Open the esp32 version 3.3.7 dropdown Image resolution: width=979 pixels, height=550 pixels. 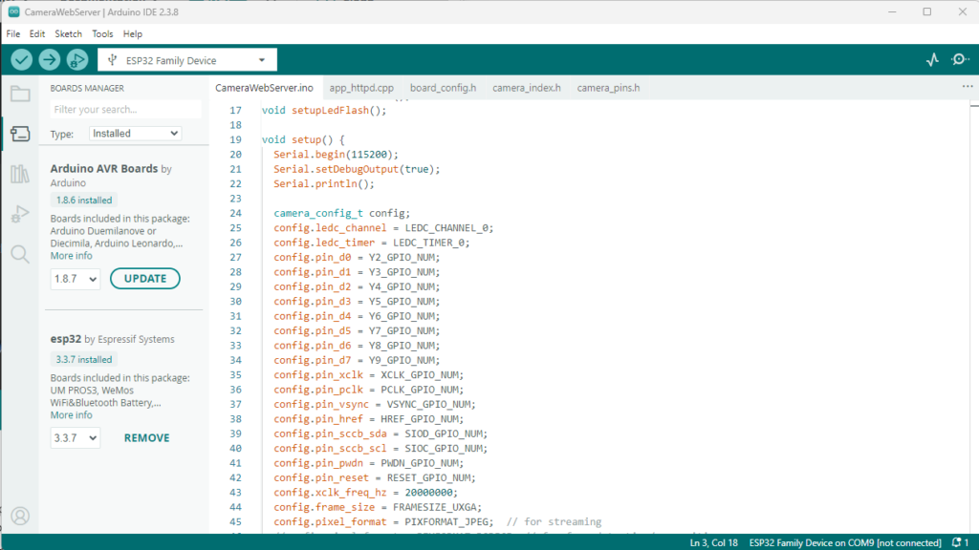pyautogui.click(x=76, y=437)
